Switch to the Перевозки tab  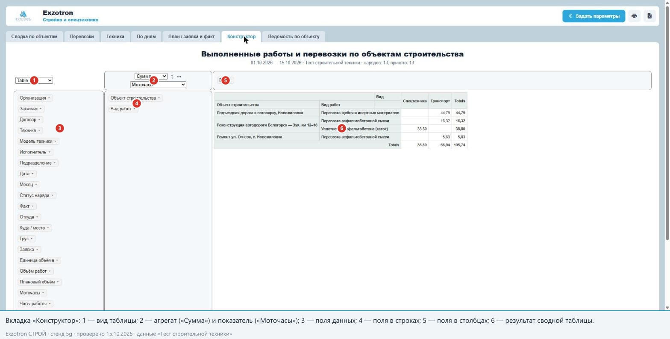point(82,37)
